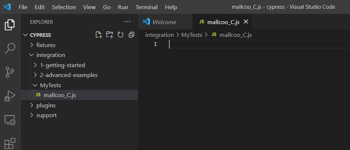Close the mallcoo_C.js editor tab
Image resolution: width=350 pixels, height=150 pixels.
[x=246, y=22]
